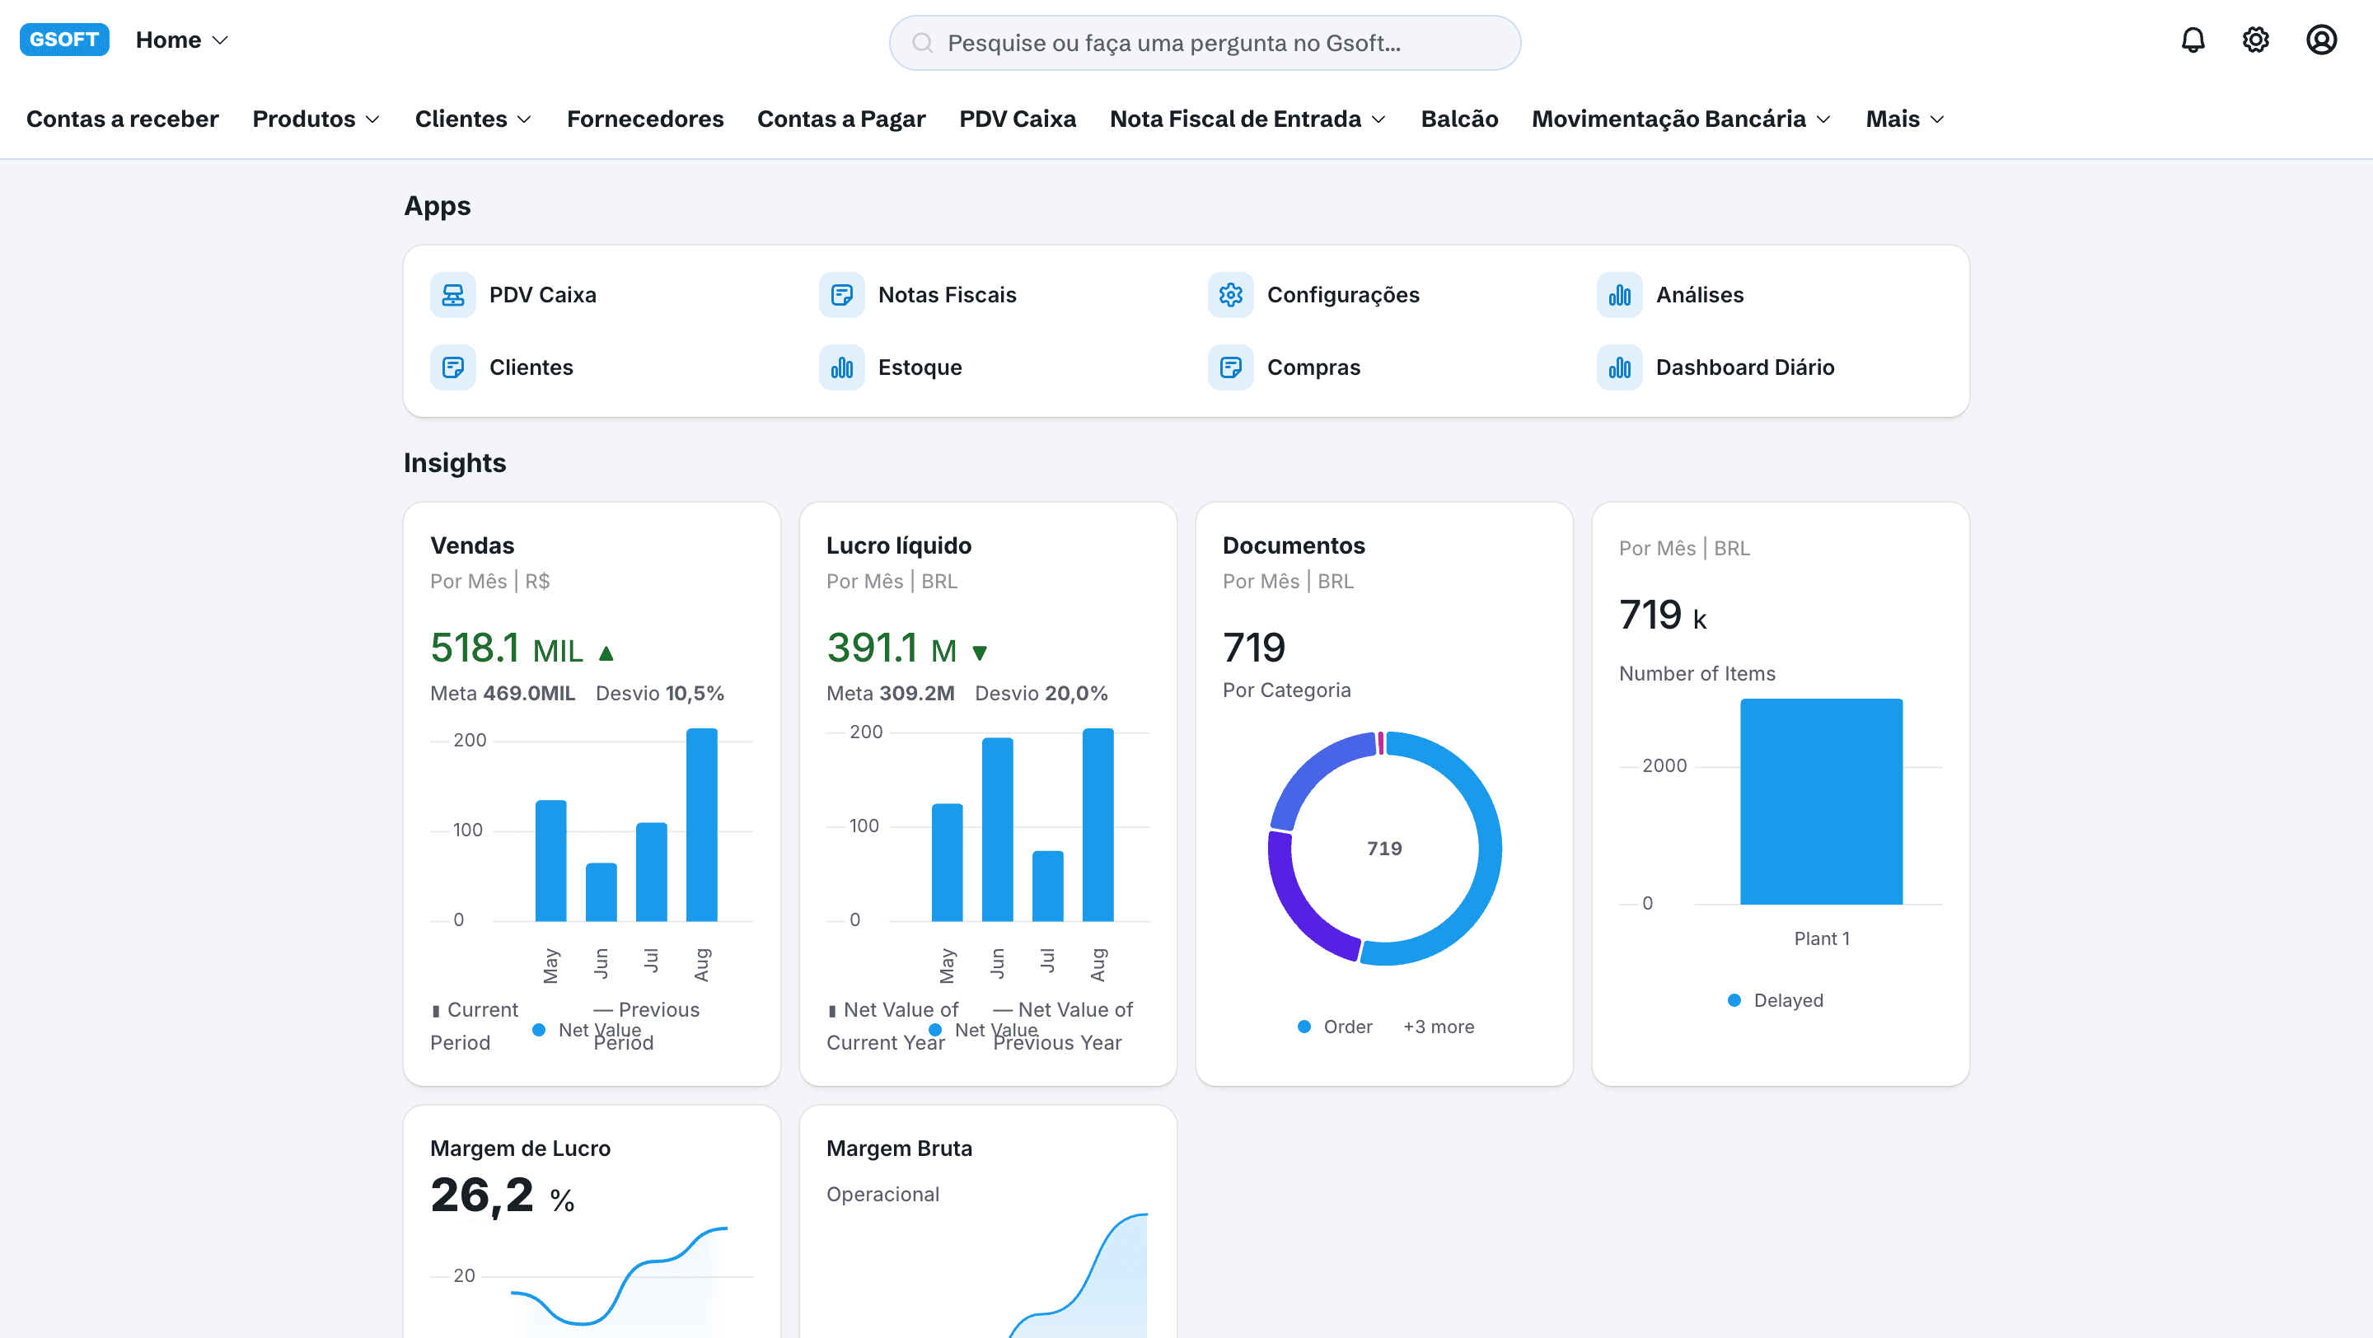Click the GSOFT logo button
Screen dimensions: 2373x1338
pyautogui.click(x=64, y=40)
